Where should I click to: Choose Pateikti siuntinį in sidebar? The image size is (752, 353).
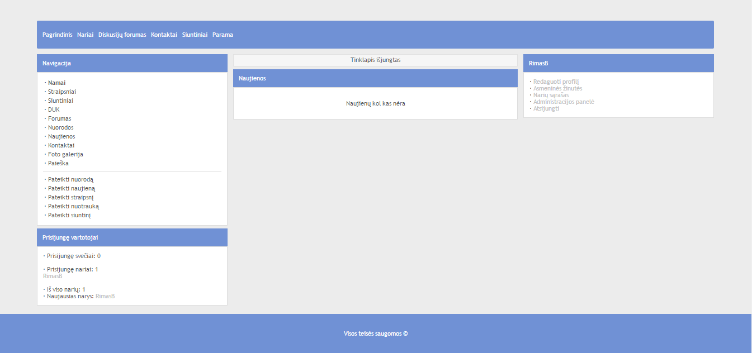pos(69,215)
